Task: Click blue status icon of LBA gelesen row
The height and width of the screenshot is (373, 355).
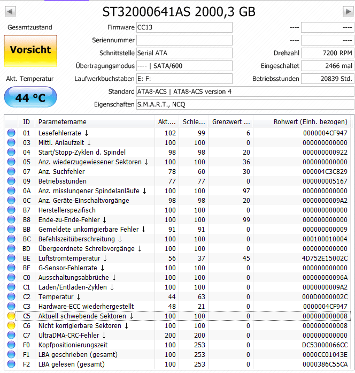Action: click(11, 364)
